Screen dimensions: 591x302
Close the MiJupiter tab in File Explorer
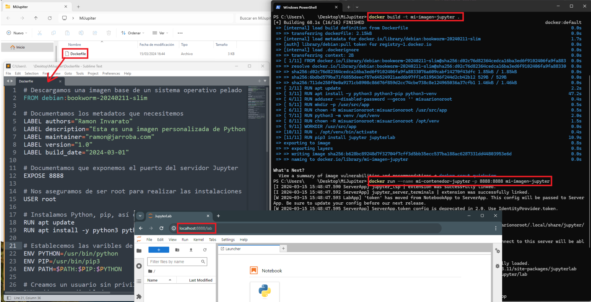66,6
